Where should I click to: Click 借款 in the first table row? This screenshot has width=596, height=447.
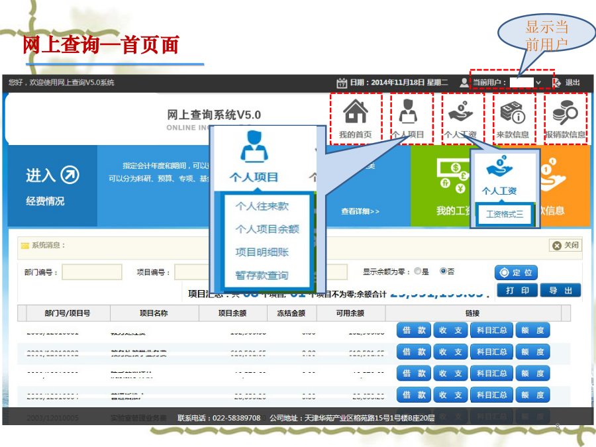414,330
